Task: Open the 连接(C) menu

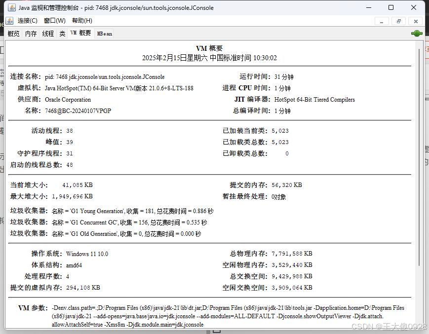Action: 27,20
